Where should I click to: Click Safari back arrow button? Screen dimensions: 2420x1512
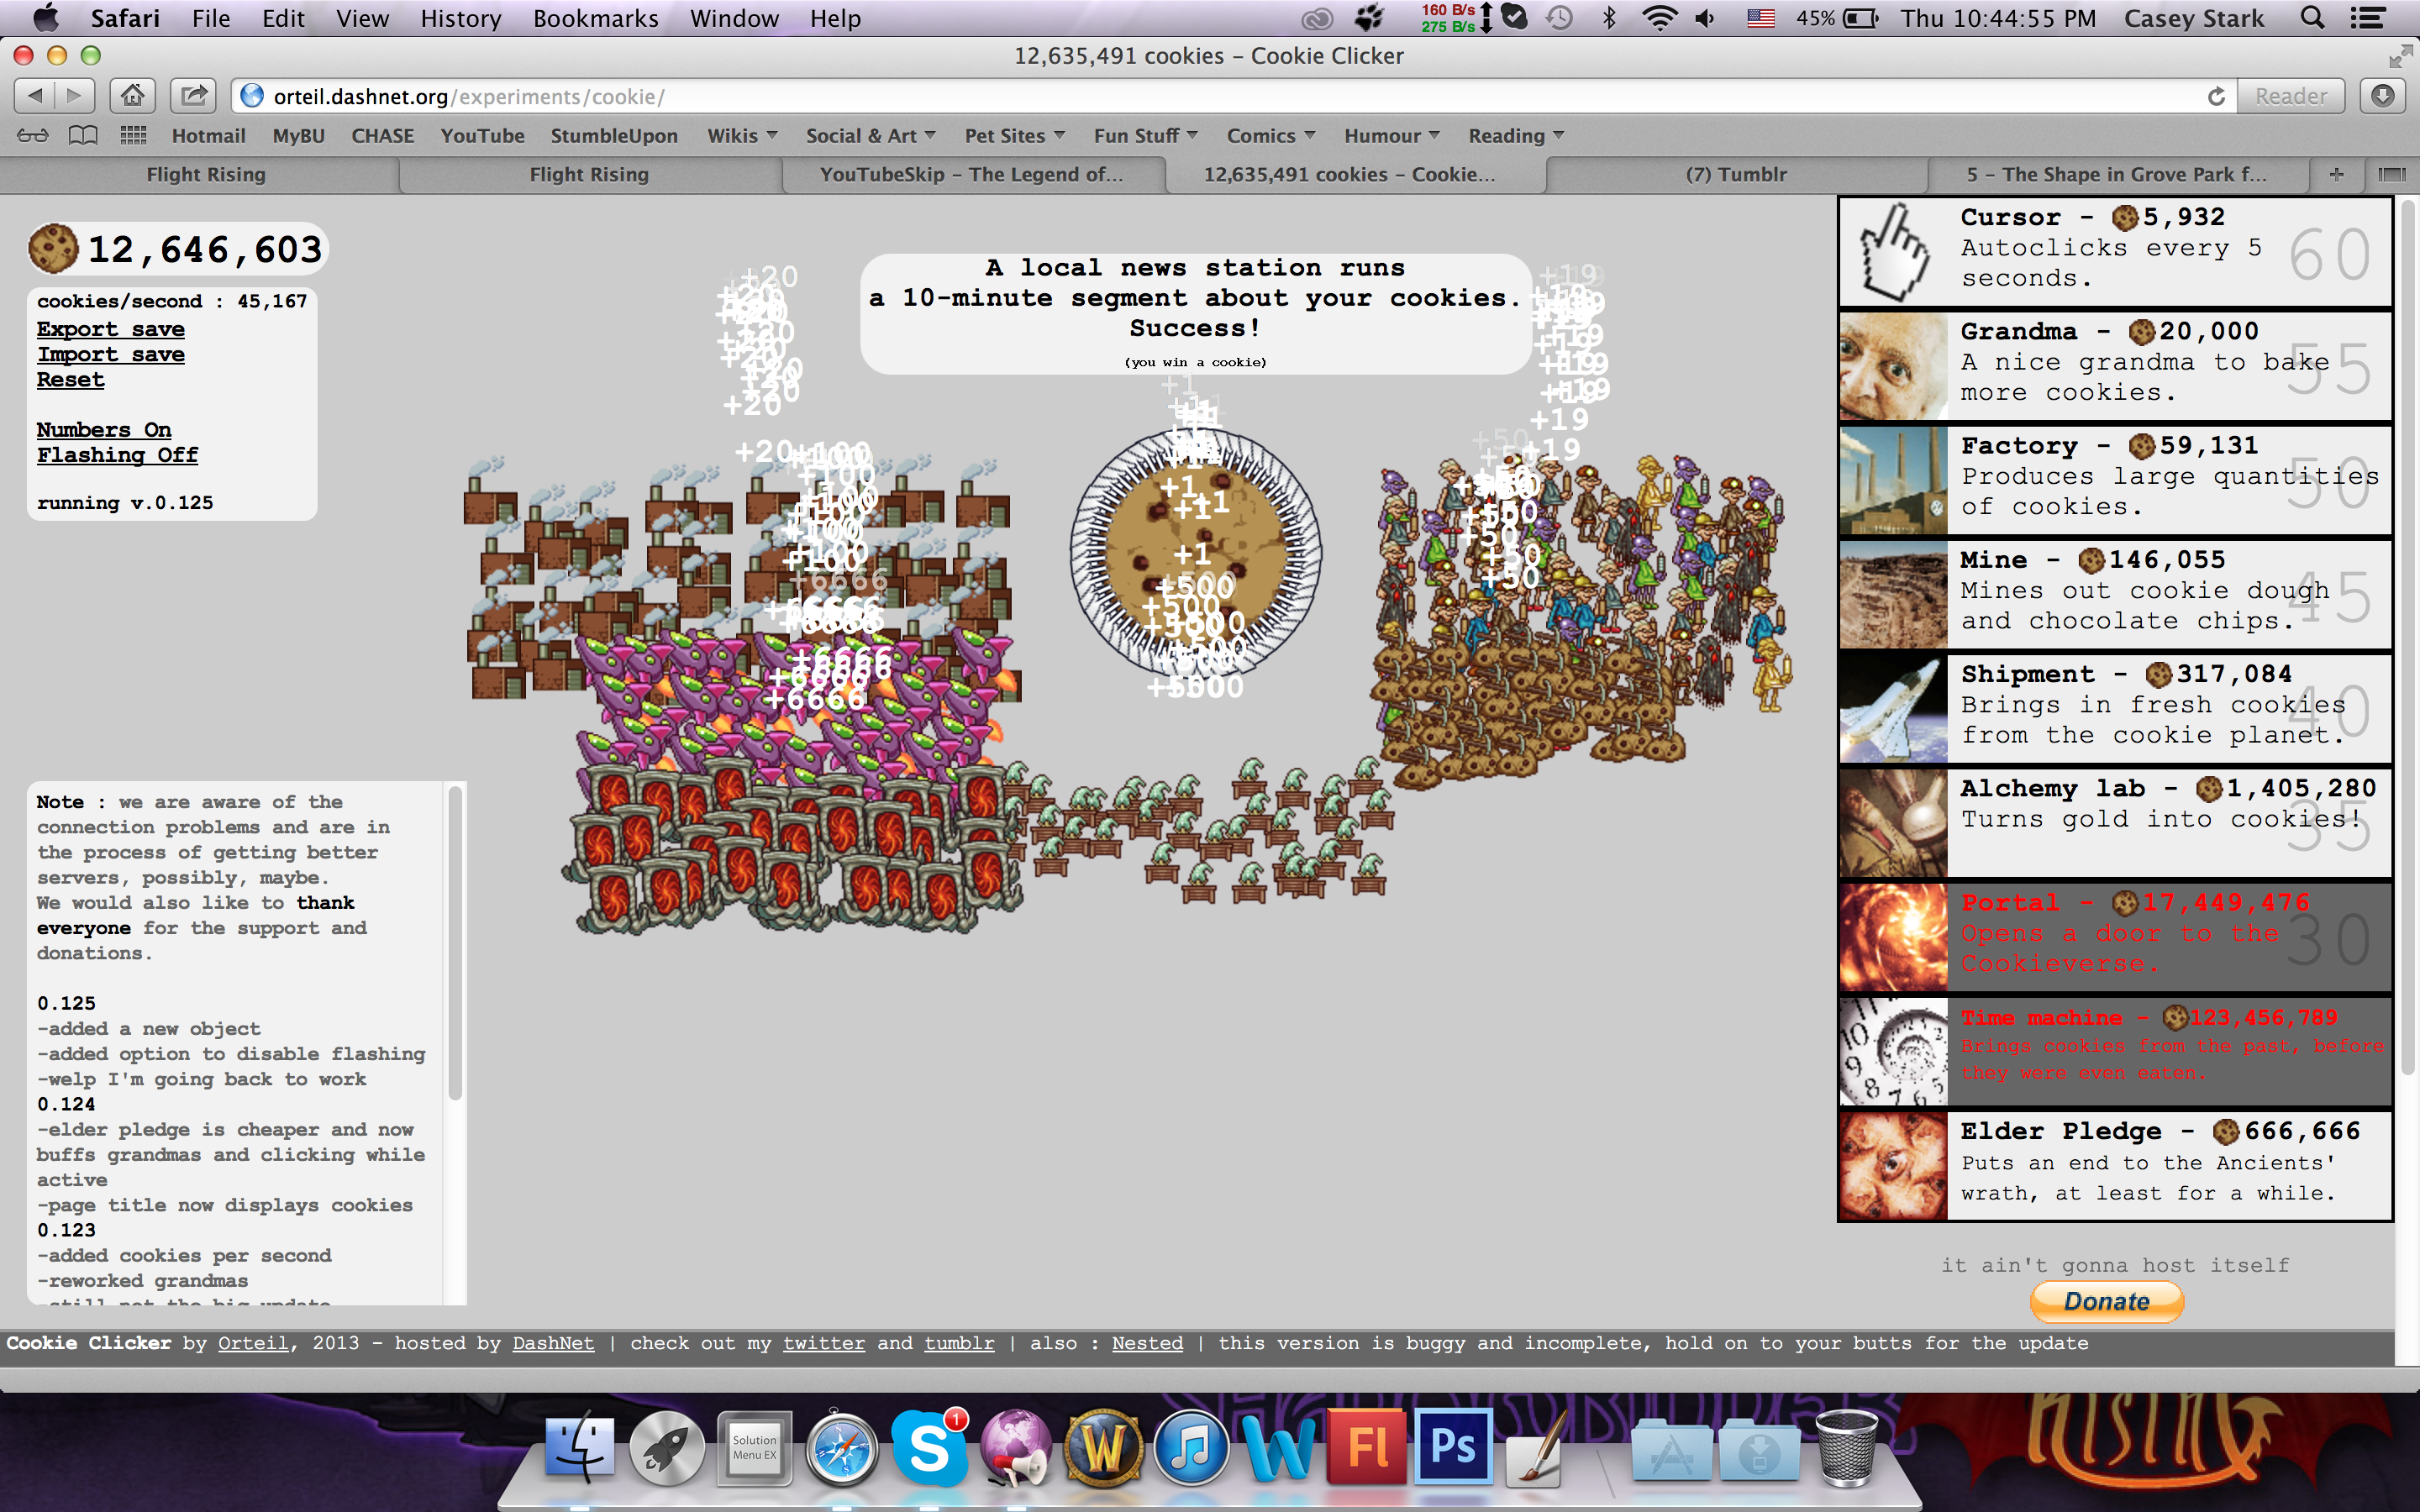[x=35, y=96]
